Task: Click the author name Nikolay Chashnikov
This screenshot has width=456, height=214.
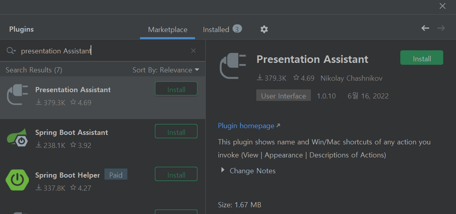Action: pyautogui.click(x=351, y=78)
